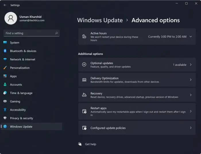Viewport: 201px width, 154px height.
Task: Click the Windows Update breadcrumb link
Action: click(100, 20)
